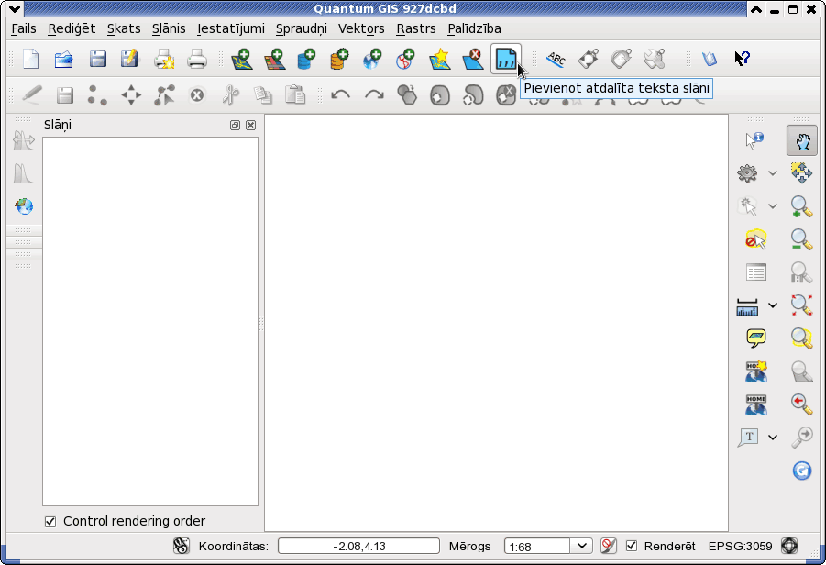
Task: Open the composer manager printer icon
Action: pyautogui.click(x=197, y=59)
